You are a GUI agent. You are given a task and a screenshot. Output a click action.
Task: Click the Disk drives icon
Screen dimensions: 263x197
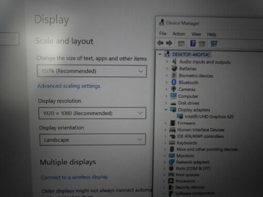tap(173, 103)
